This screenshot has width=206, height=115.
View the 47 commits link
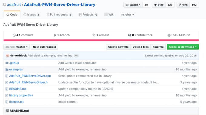coord(23,35)
